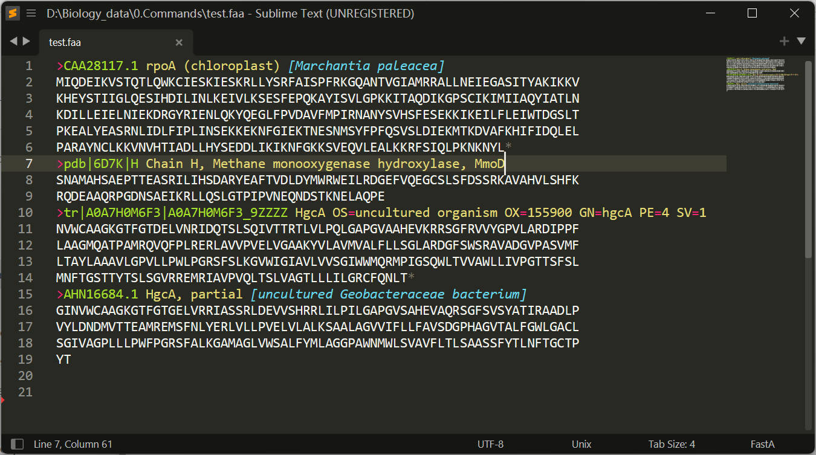Minimize the Sublime Text window
The image size is (816, 455).
[x=711, y=13]
